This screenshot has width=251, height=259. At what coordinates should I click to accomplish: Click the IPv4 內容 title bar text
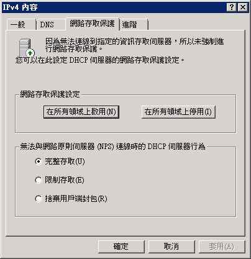(20, 7)
